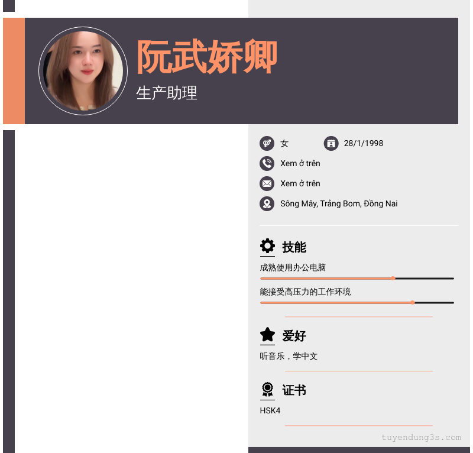Click the job title 生产助理
This screenshot has width=473, height=453.
167,93
